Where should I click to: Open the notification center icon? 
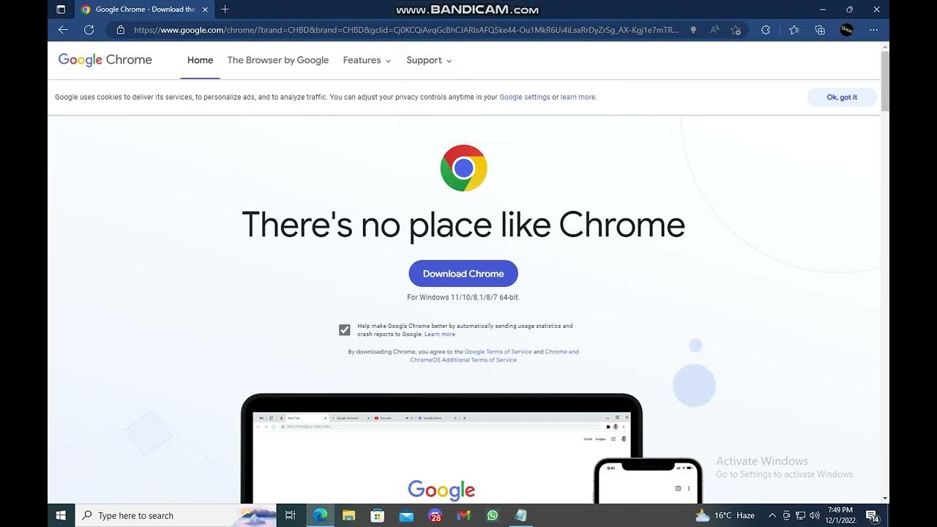click(x=872, y=515)
